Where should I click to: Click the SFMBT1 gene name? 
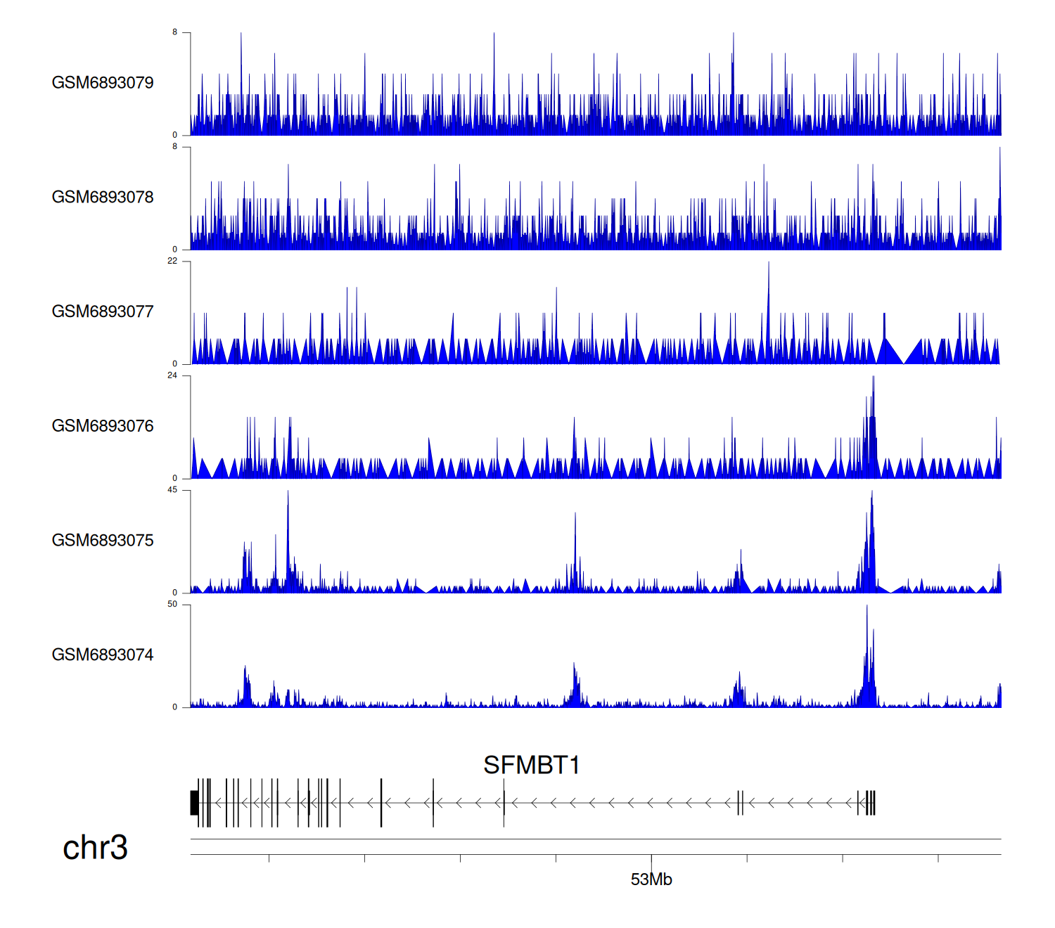click(531, 765)
